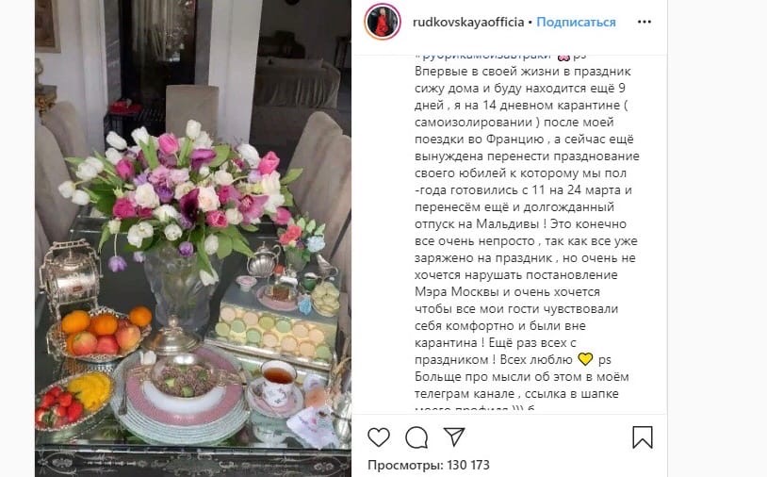
Task: Click the username rudkovskayaofficia
Action: [x=468, y=22]
